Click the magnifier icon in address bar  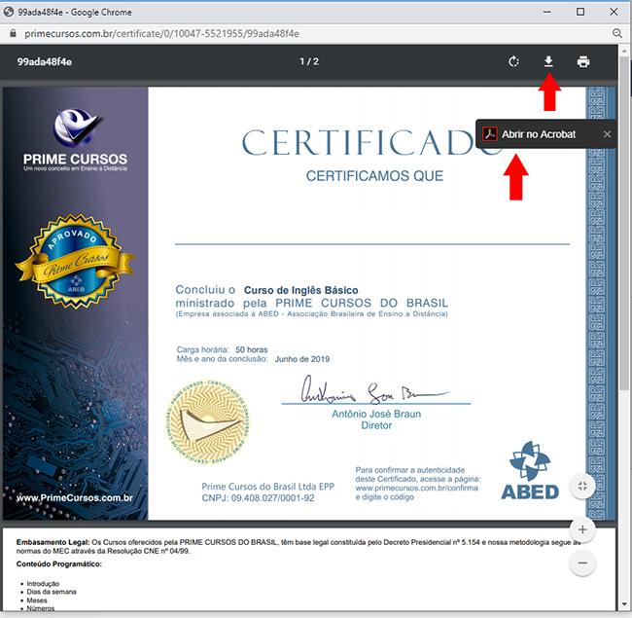[x=617, y=32]
